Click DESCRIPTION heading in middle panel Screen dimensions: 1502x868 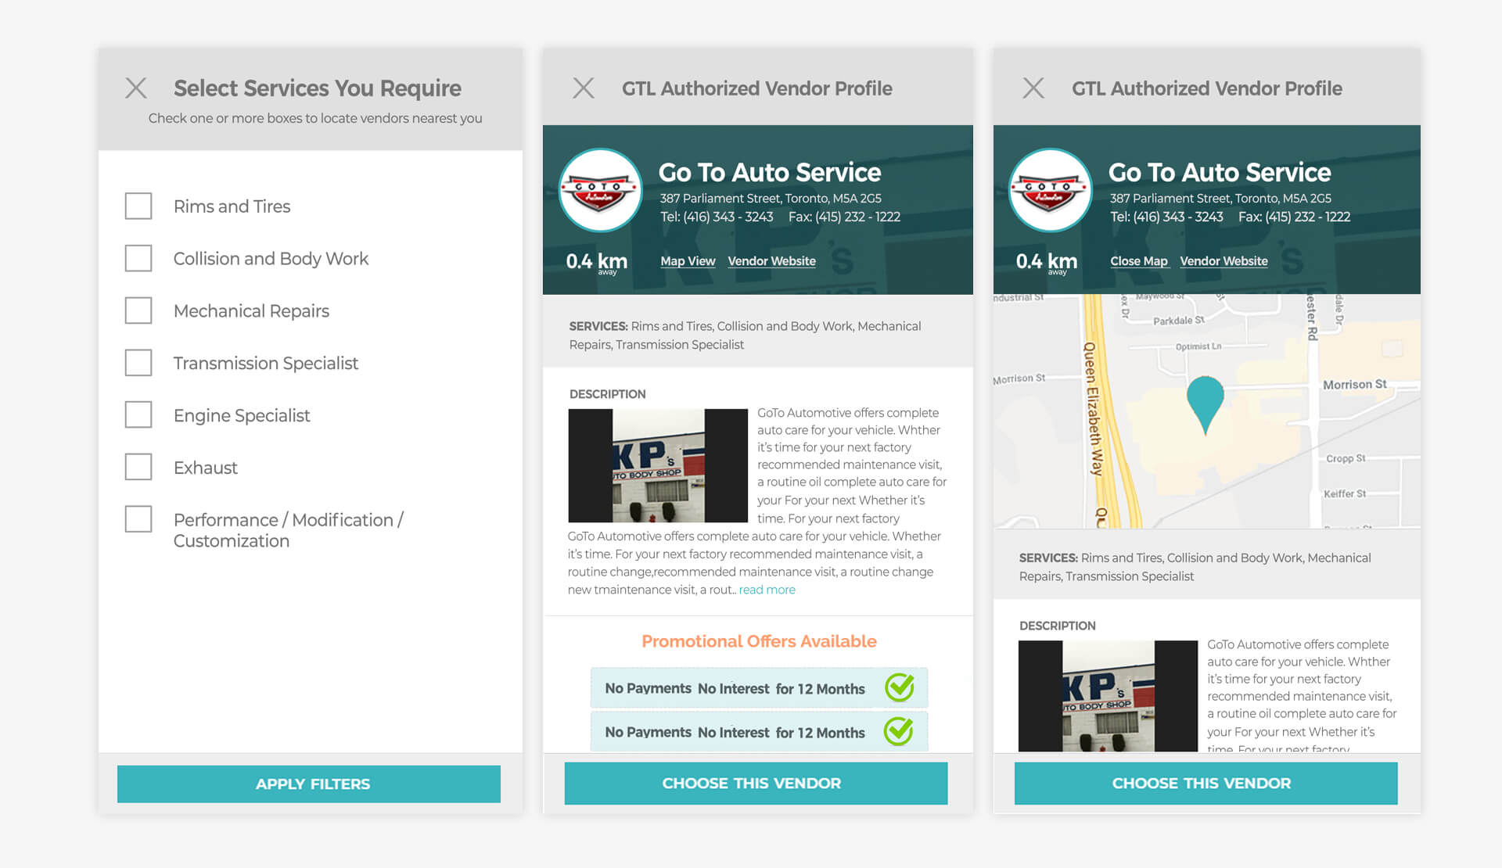(x=607, y=394)
